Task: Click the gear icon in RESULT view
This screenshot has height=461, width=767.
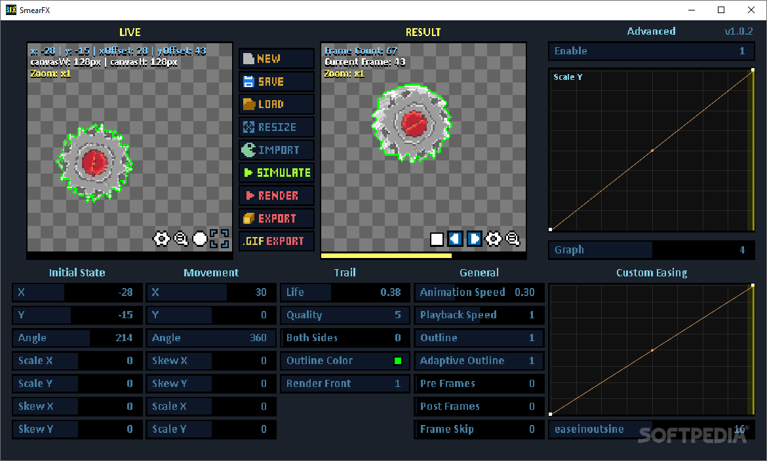Action: (493, 238)
